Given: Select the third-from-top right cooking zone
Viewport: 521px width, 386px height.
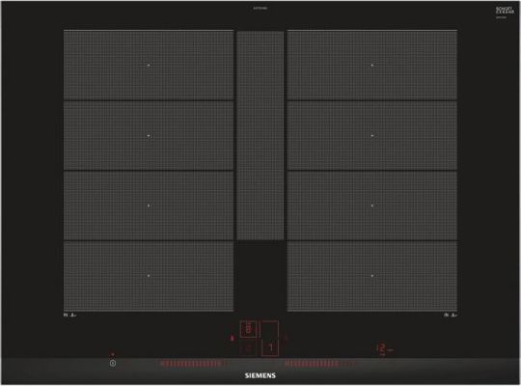Looking at the screenshot, I should pyautogui.click(x=372, y=206).
